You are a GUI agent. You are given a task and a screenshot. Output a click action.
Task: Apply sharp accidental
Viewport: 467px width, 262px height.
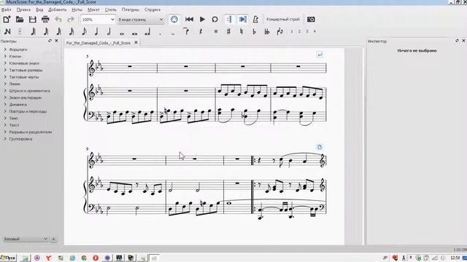coord(228,31)
